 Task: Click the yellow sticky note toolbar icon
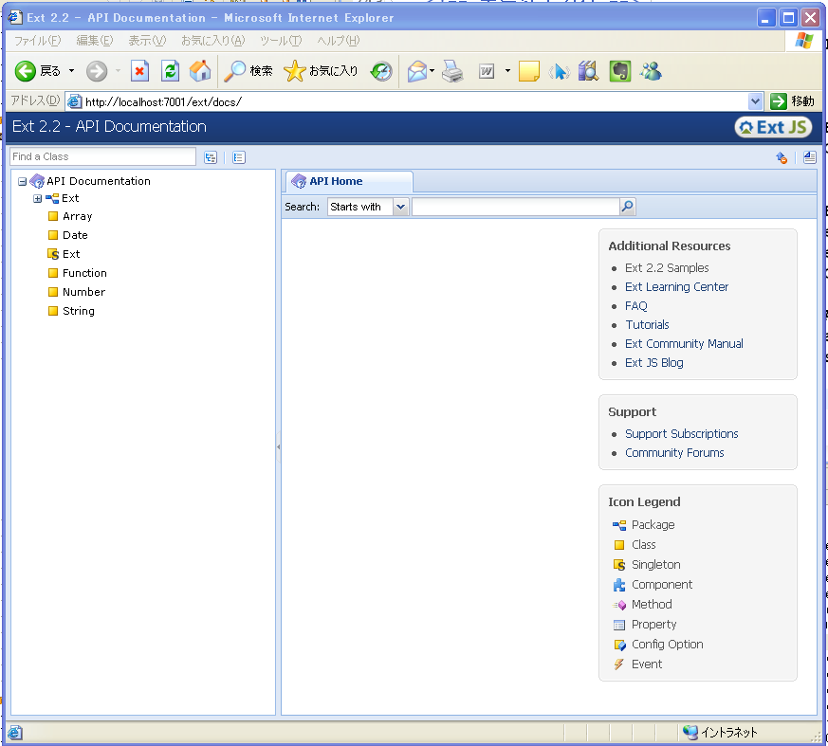528,71
